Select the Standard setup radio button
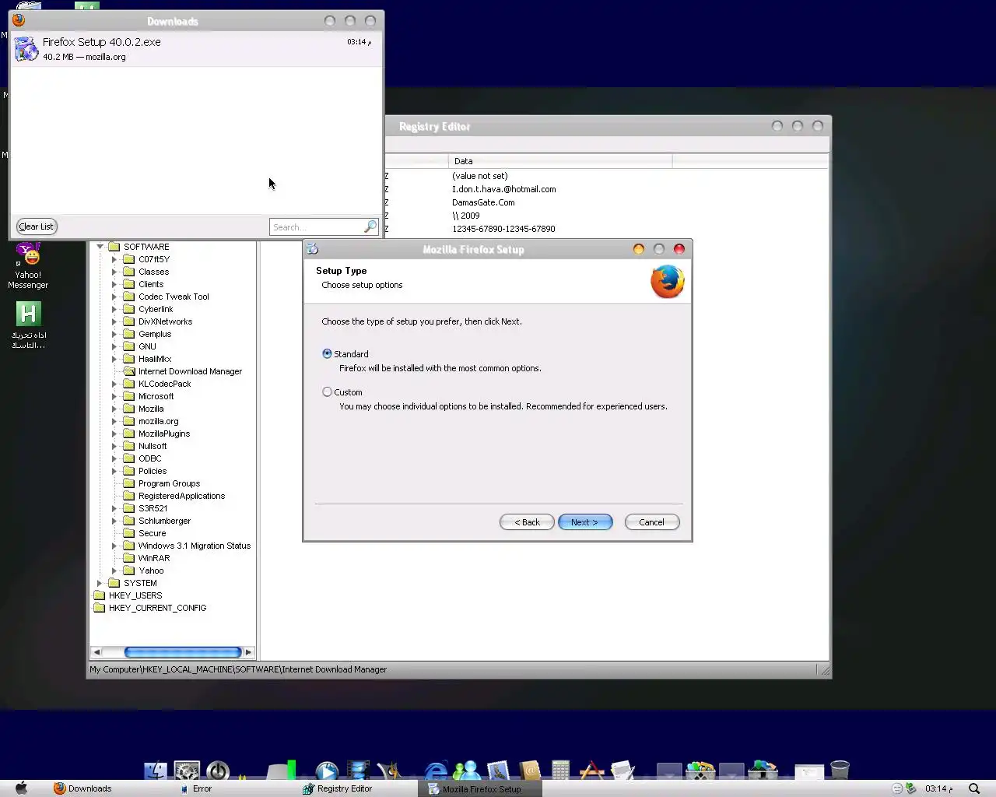Viewport: 996px width, 797px height. [327, 353]
